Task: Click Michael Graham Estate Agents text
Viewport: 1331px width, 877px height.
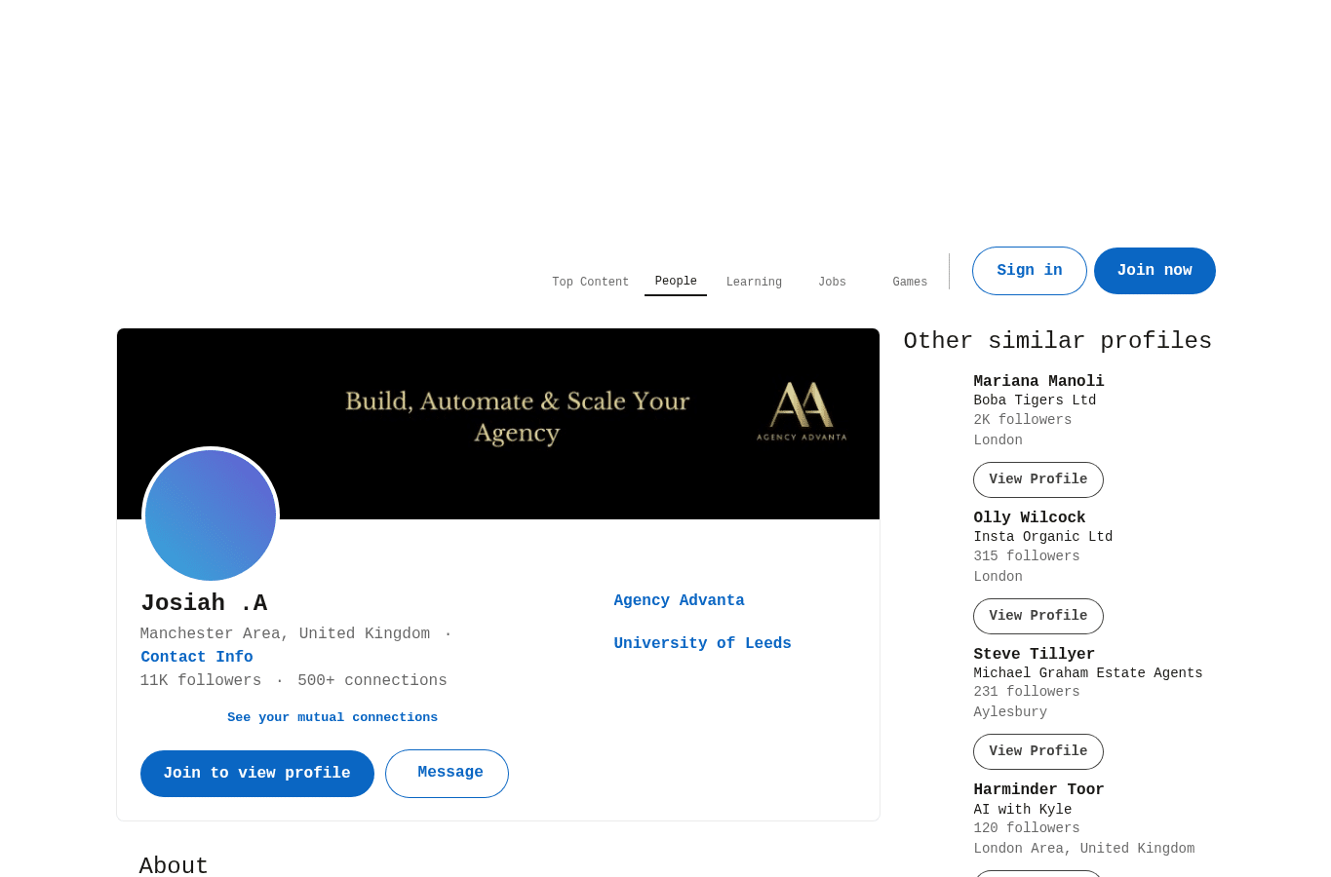Action: coord(1088,673)
